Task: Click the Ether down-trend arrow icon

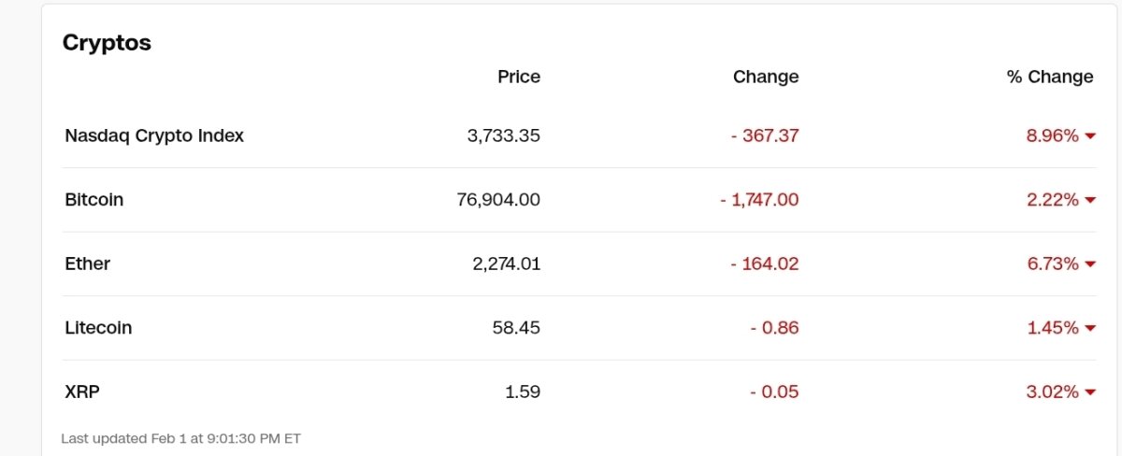Action: pos(1089,264)
